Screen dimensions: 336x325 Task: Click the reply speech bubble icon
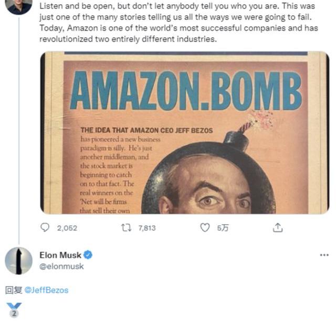click(45, 227)
